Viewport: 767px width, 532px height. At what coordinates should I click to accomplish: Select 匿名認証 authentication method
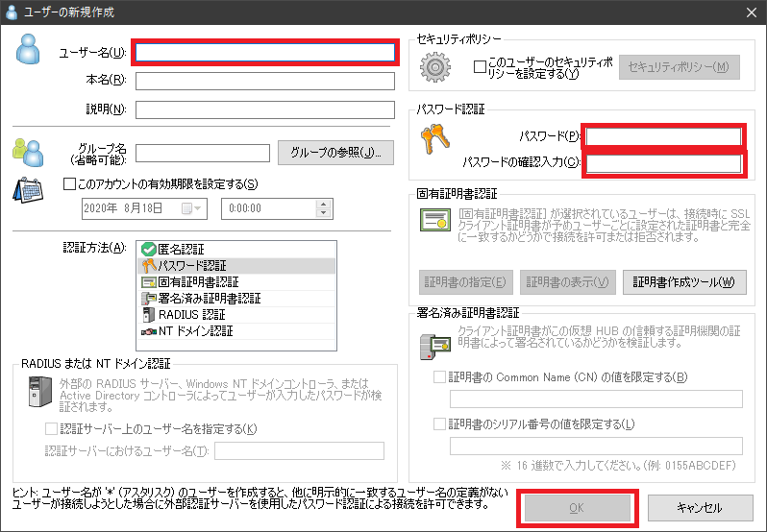[236, 249]
